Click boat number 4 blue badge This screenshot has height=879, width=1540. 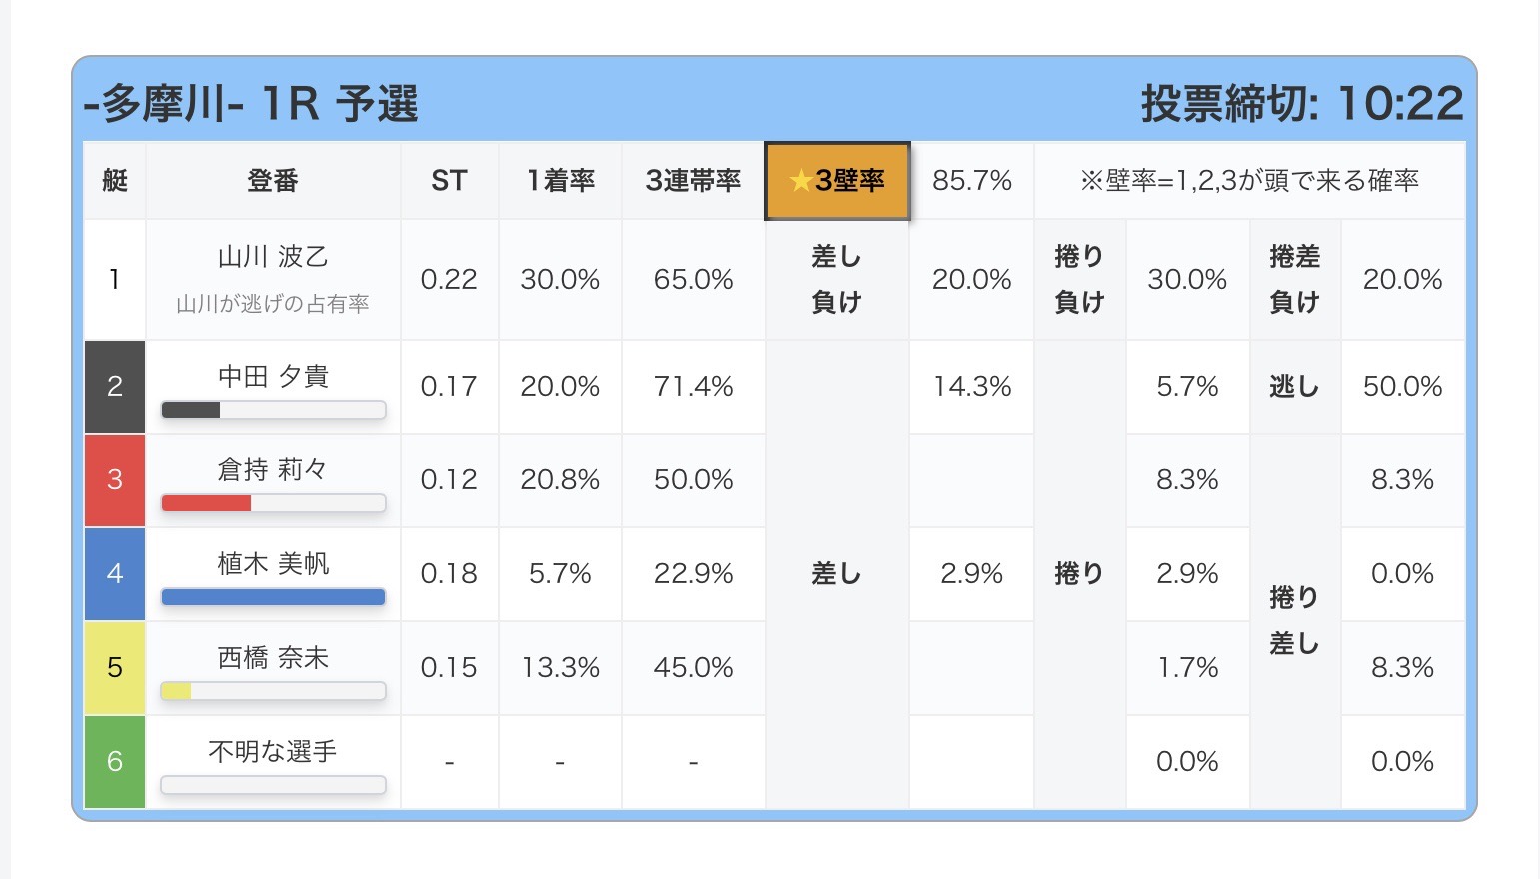[x=115, y=574]
